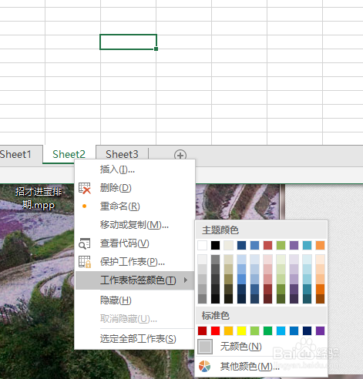
Task: Pick the black theme color swatch
Action: [x=215, y=245]
